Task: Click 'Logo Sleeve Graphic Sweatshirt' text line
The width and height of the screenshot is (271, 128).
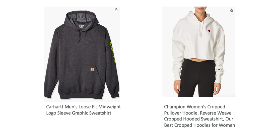Action: pos(79,113)
